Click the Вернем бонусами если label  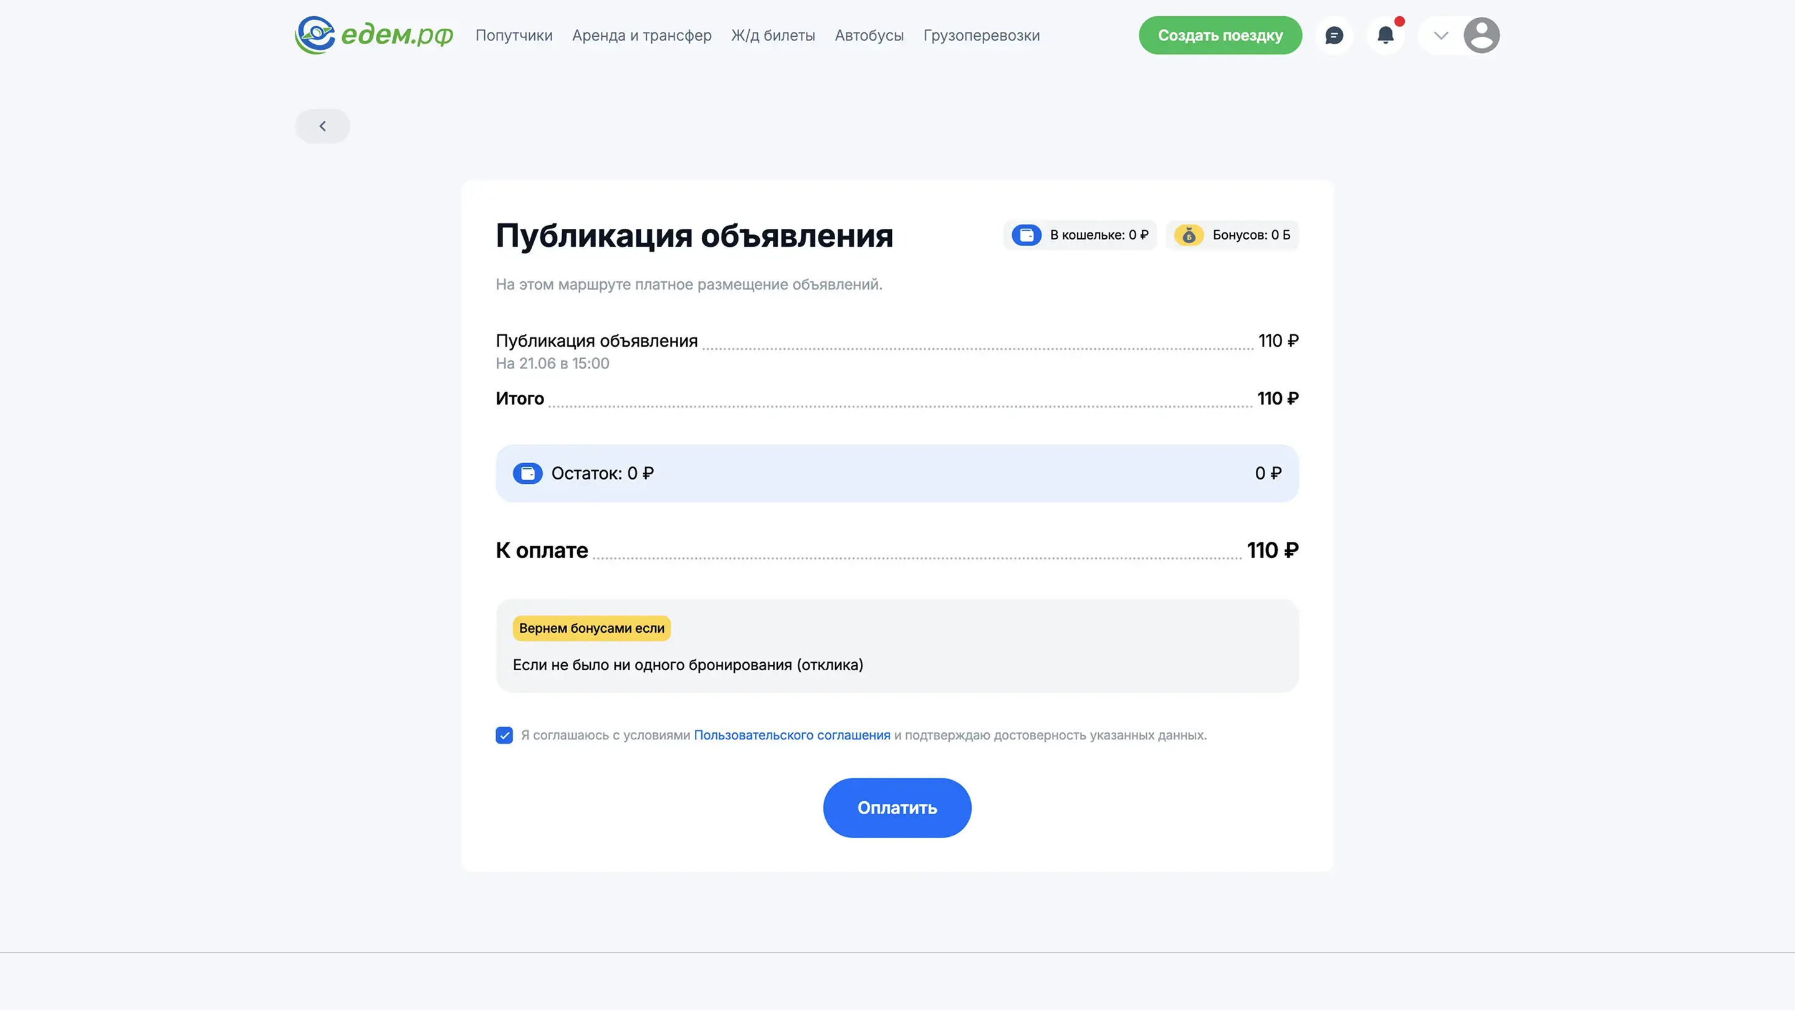[x=591, y=628]
